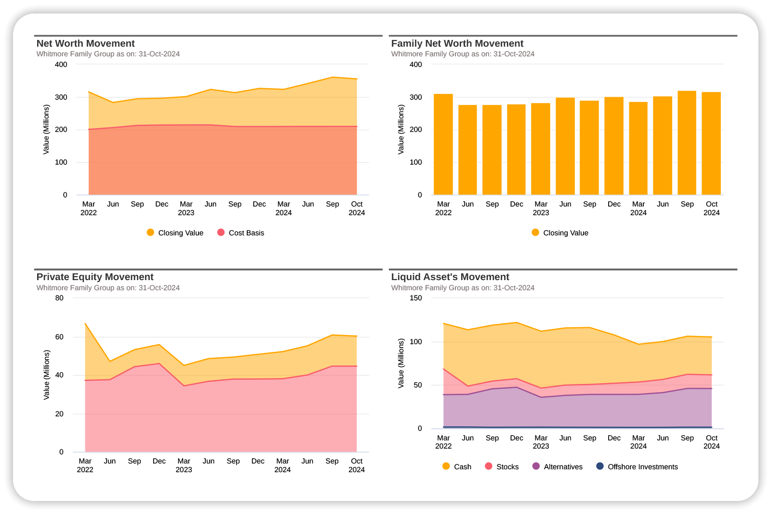Toggle Alternatives legend in Liquid Asset's chart
Image resolution: width=771 pixels, height=514 pixels.
coord(558,467)
